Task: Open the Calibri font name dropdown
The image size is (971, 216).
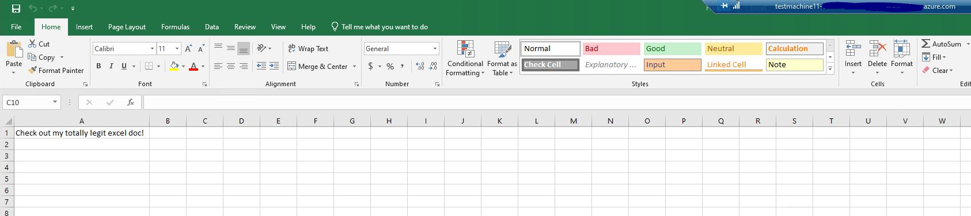Action: tap(152, 49)
